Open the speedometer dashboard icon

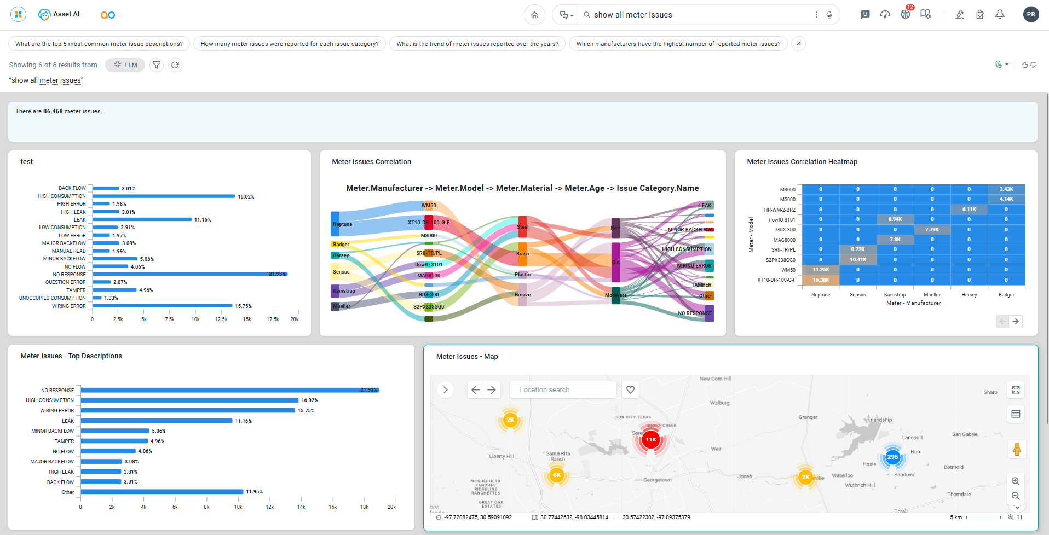click(885, 15)
